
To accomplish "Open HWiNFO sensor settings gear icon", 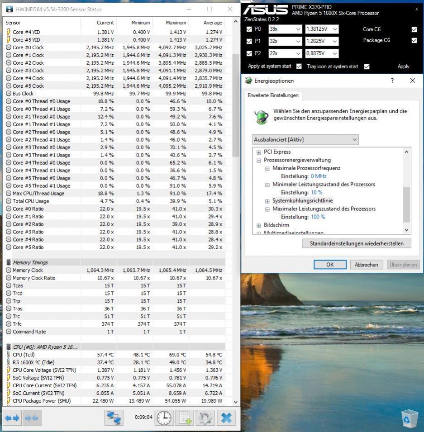I will [x=205, y=418].
